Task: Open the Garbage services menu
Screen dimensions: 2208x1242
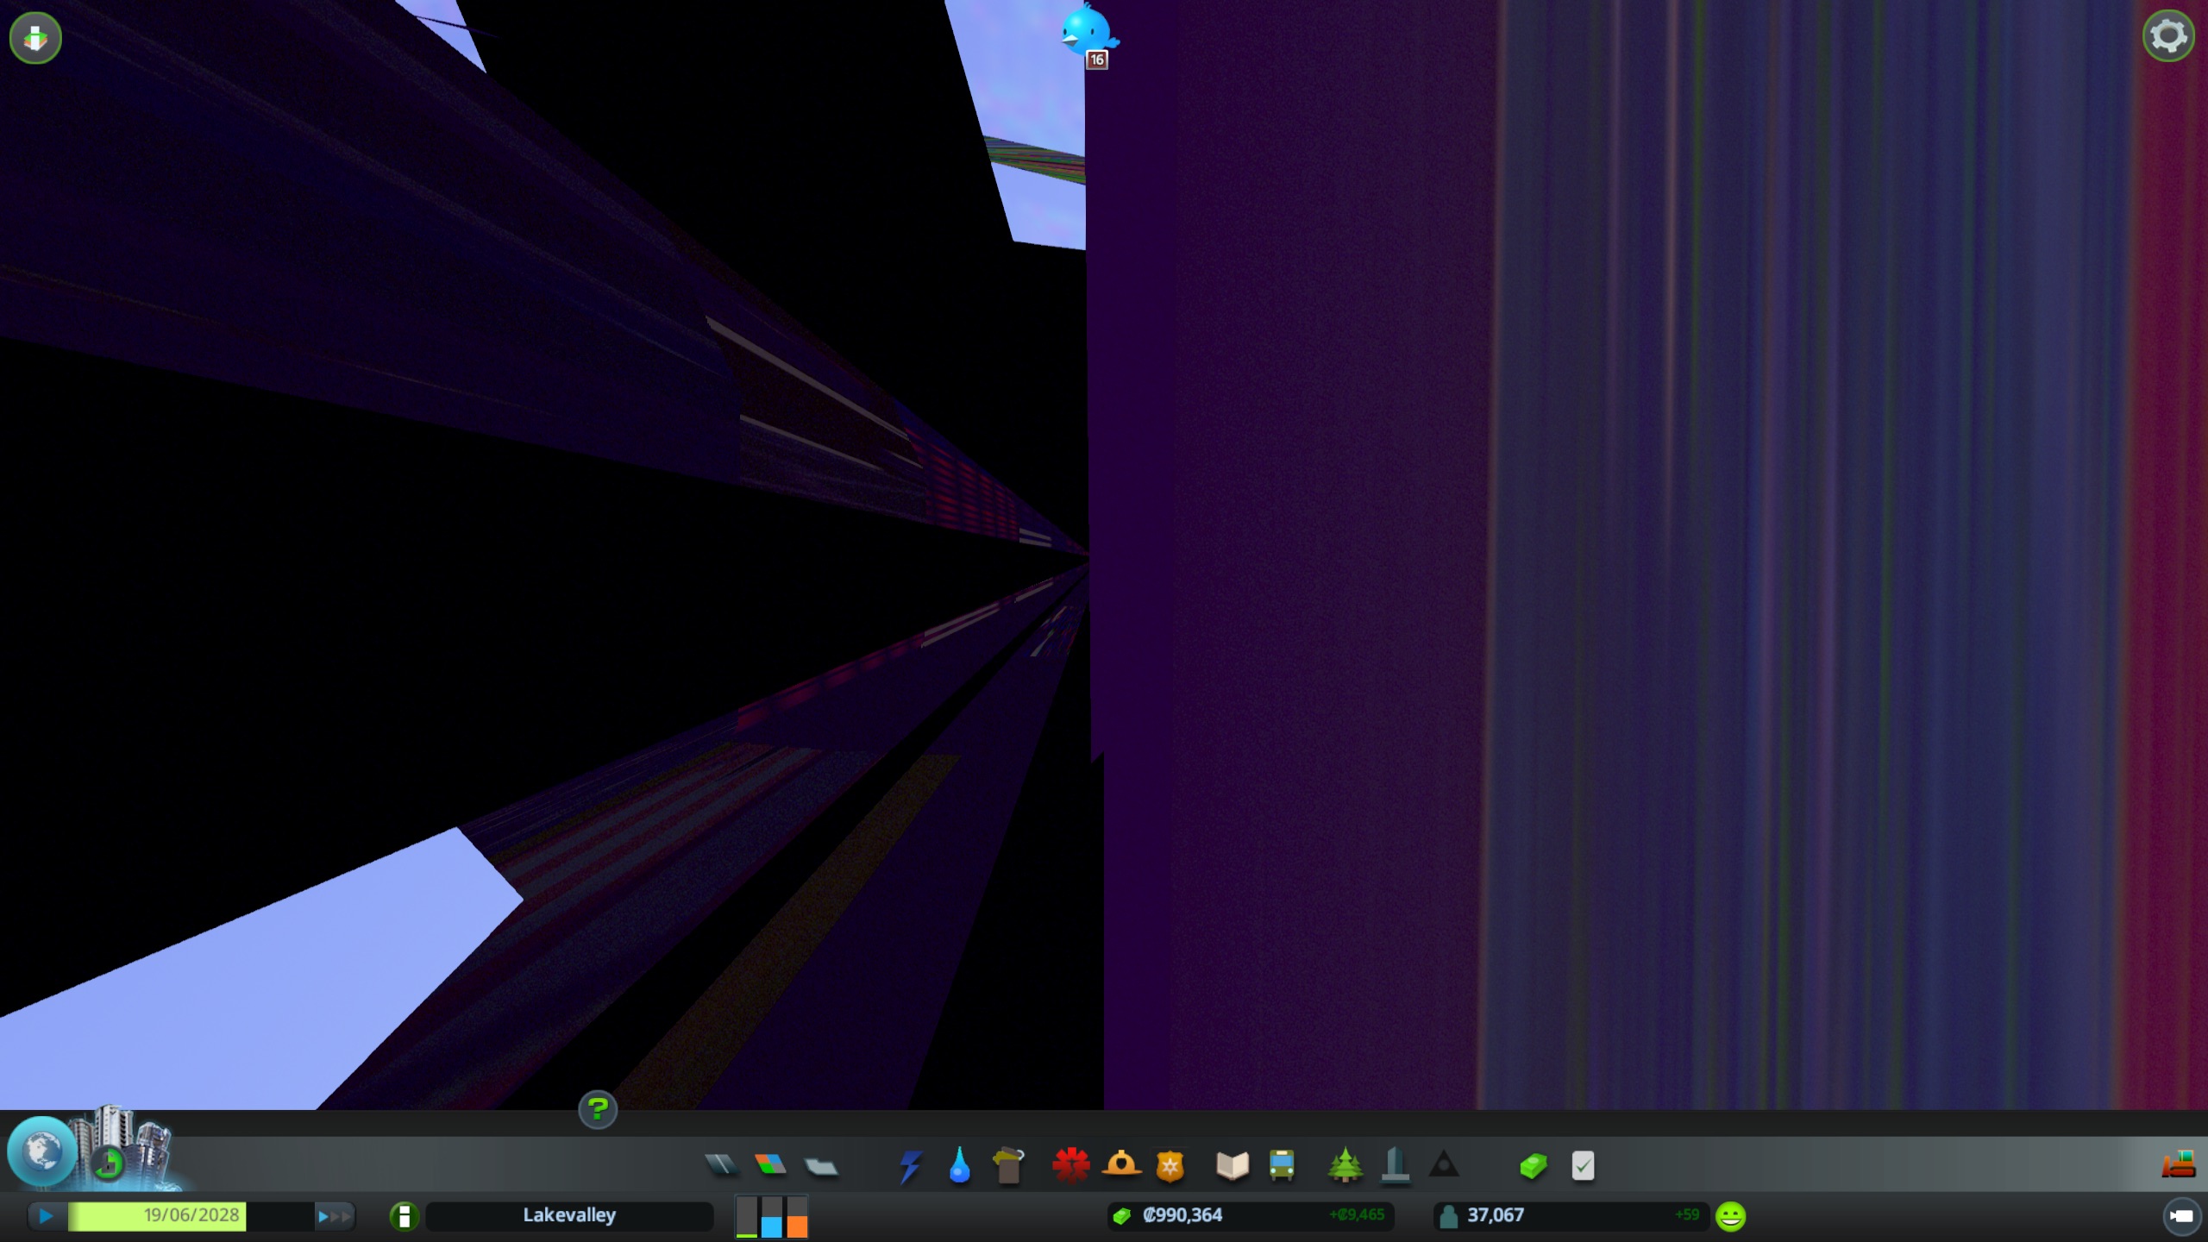Action: click(1008, 1166)
